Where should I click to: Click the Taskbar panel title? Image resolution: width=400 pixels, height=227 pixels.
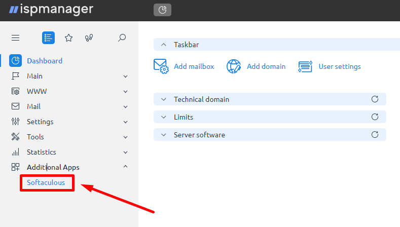click(186, 45)
